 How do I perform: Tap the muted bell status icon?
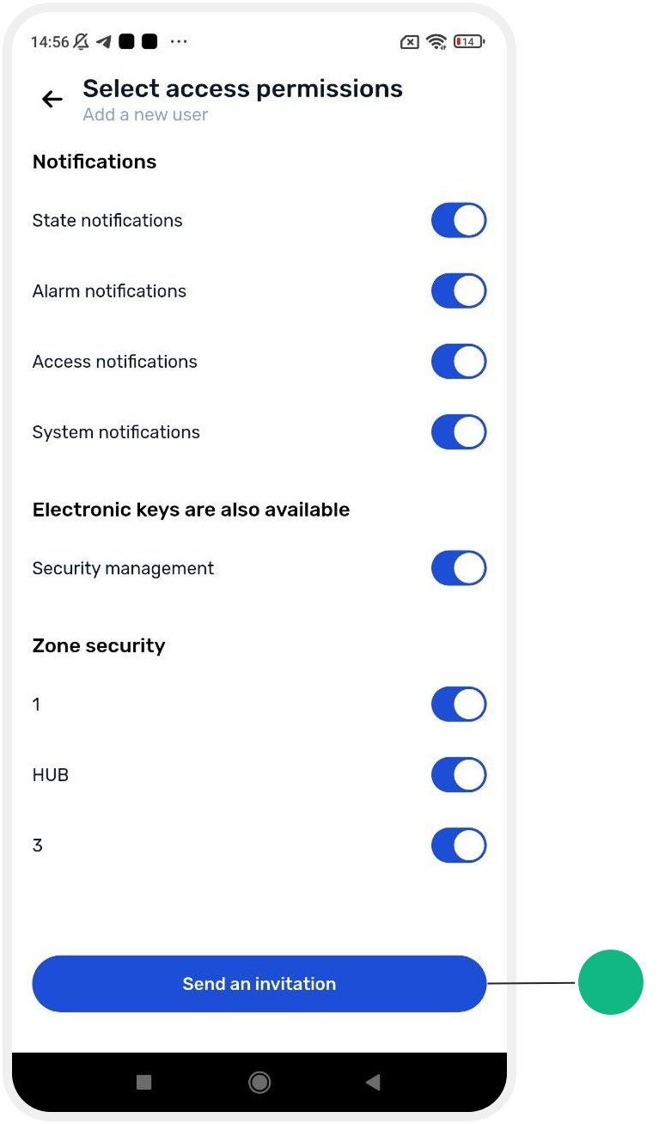click(x=82, y=41)
